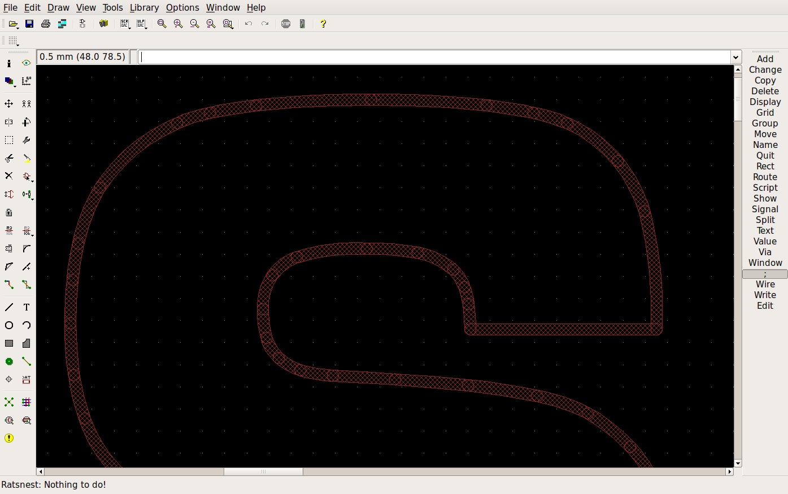Run a script with the SCR icon
The image size is (788, 494).
pyautogui.click(x=125, y=24)
